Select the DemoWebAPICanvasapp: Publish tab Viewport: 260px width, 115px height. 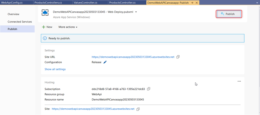pyautogui.click(x=168, y=3)
